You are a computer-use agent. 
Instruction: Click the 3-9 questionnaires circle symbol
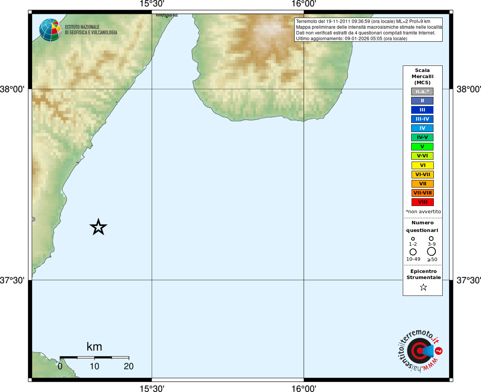(x=431, y=238)
